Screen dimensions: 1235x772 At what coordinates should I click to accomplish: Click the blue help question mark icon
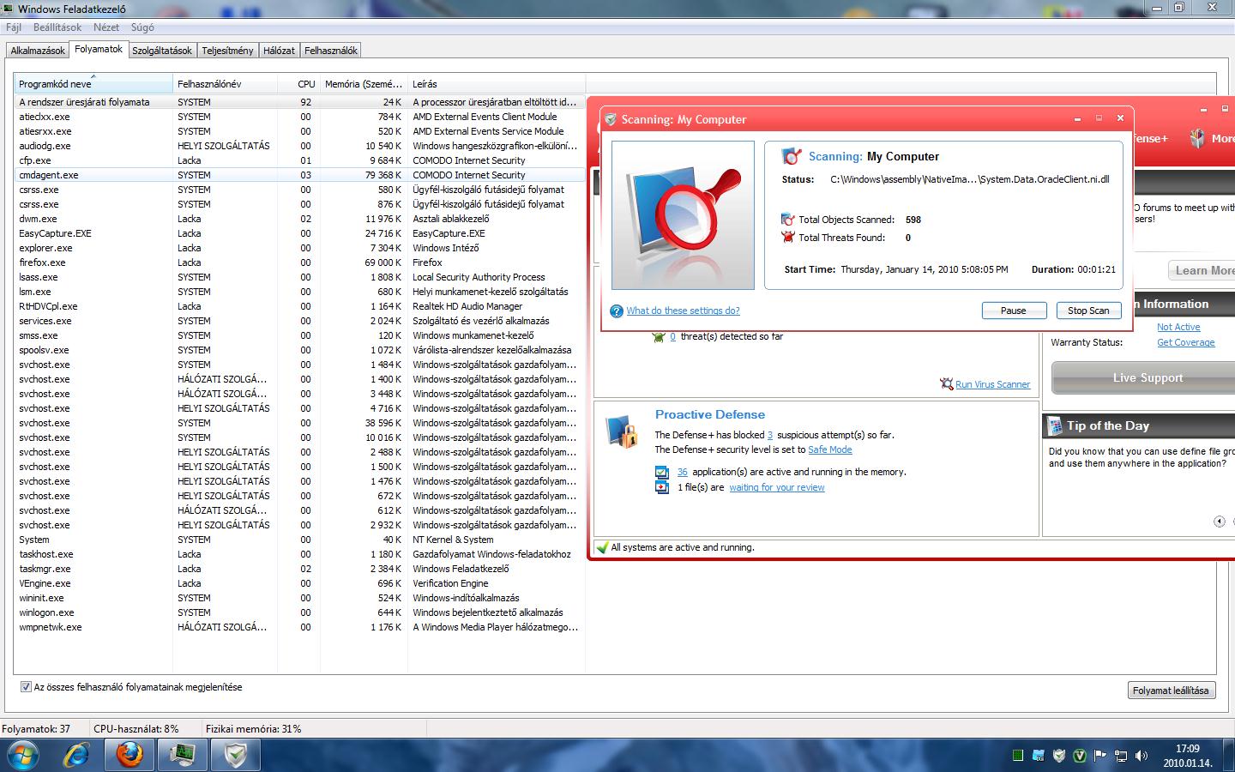(x=616, y=311)
